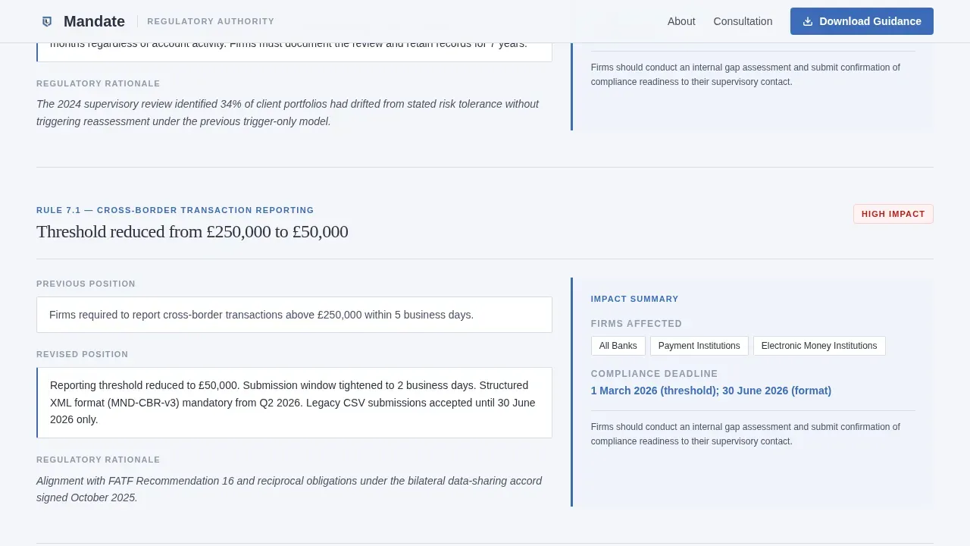Click the FATF Recommendation 16 rationale text
The height and width of the screenshot is (546, 970).
289,489
